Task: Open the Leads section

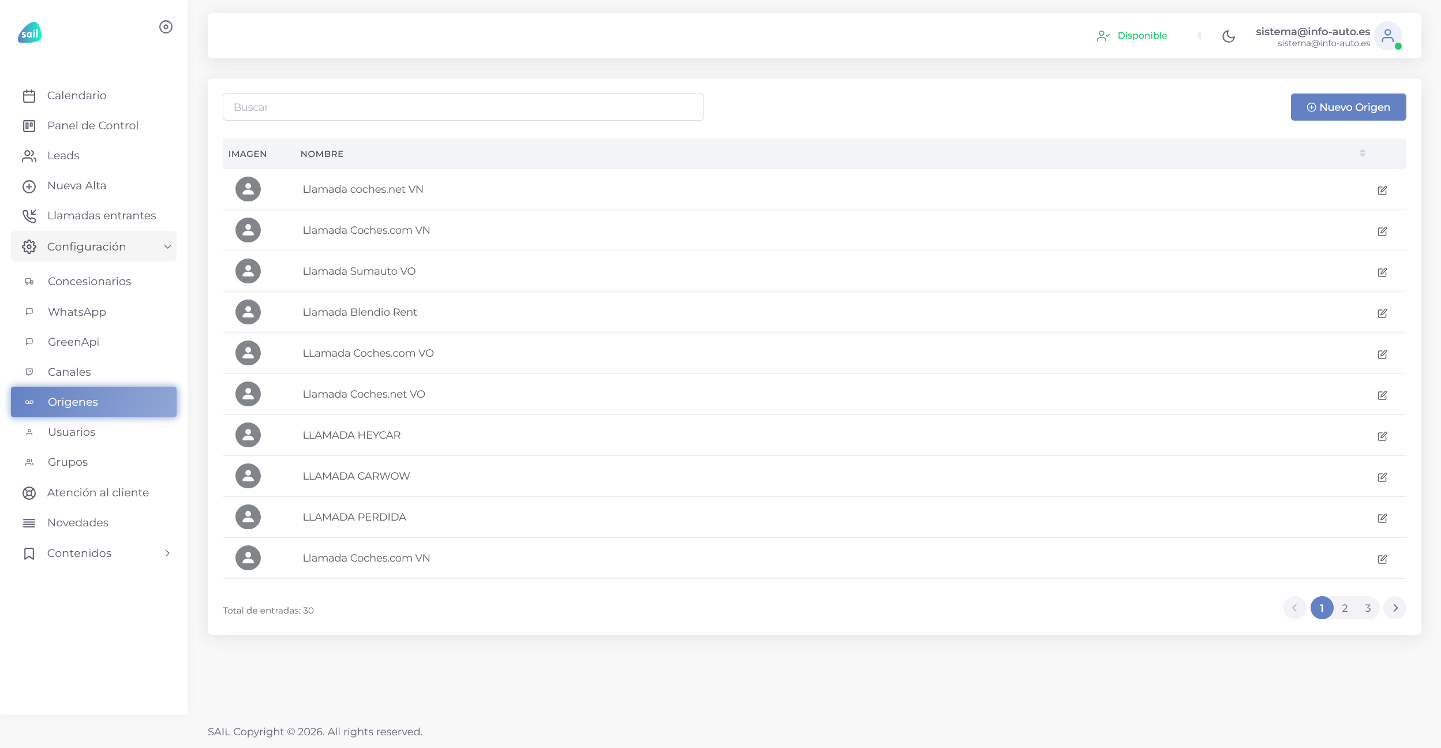Action: point(93,156)
